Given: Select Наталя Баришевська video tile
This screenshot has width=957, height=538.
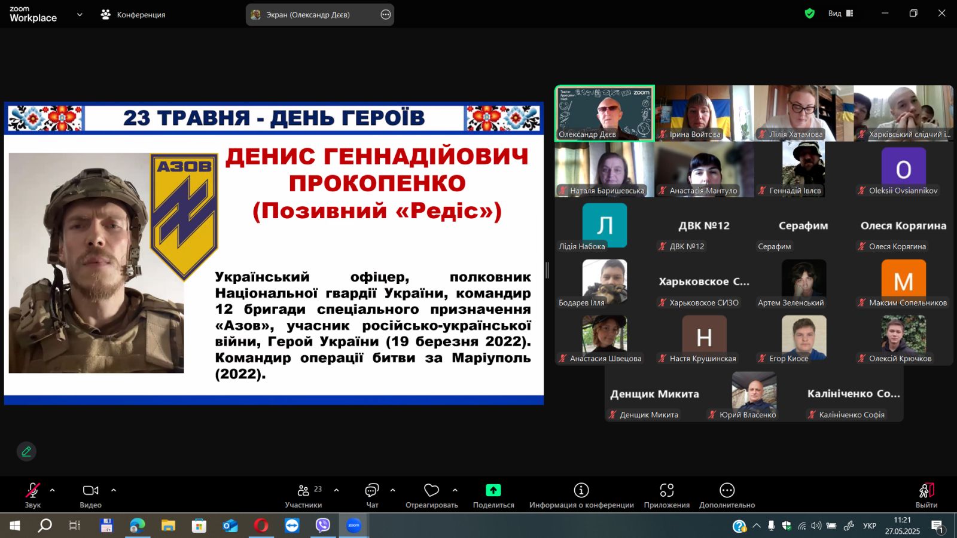Looking at the screenshot, I should pyautogui.click(x=605, y=170).
